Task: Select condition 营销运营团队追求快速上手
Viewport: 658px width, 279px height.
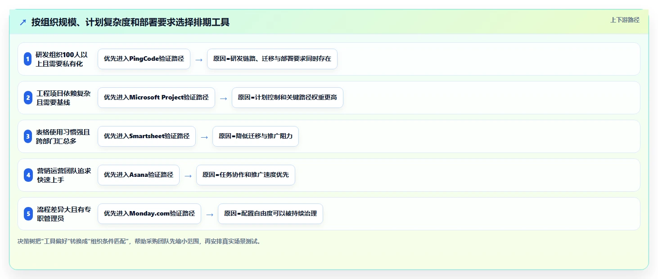Action: tap(64, 175)
